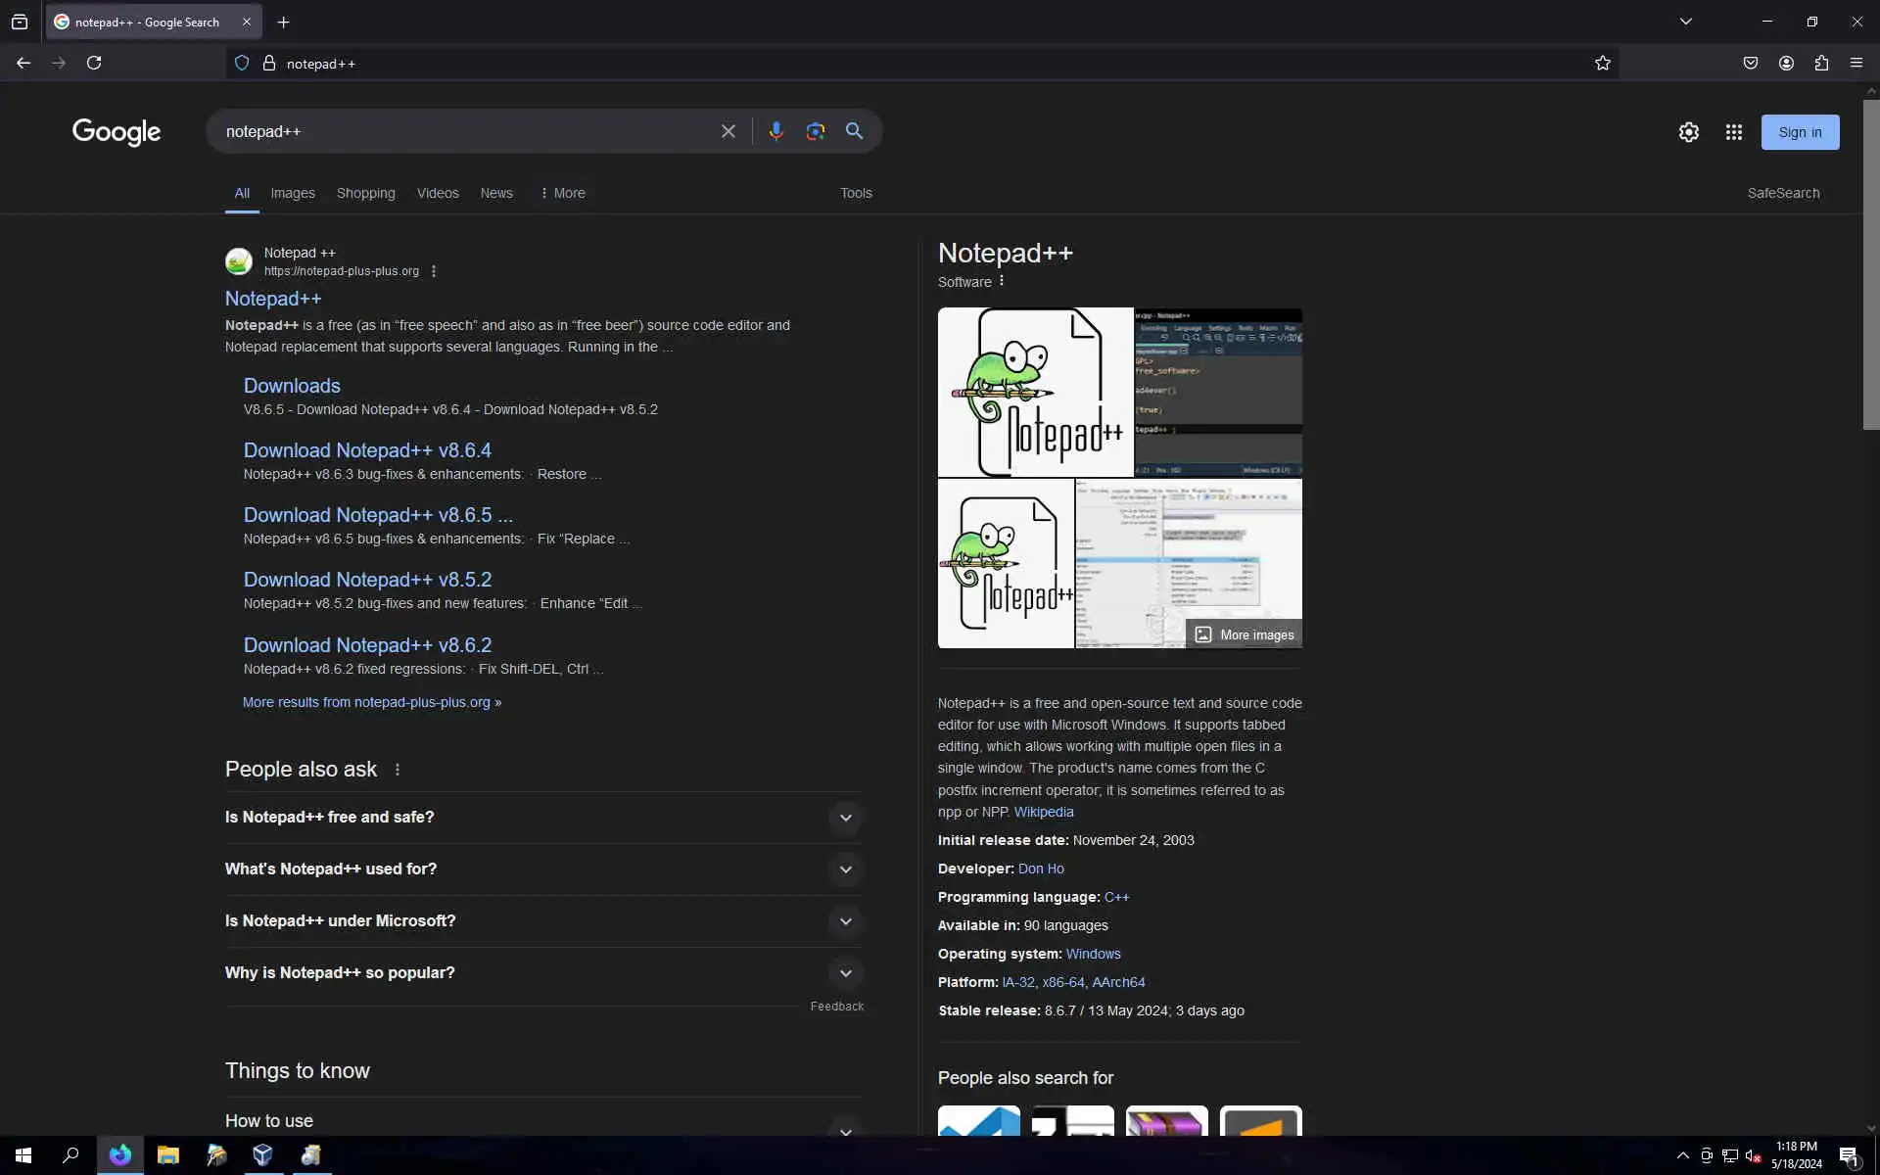1880x1175 pixels.
Task: Reload the current page
Action: pyautogui.click(x=94, y=64)
